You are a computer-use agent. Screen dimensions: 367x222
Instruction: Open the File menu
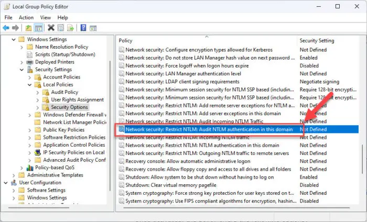coord(8,17)
